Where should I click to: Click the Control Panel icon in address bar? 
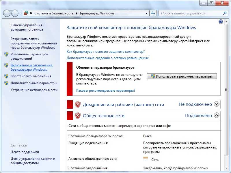point(26,13)
